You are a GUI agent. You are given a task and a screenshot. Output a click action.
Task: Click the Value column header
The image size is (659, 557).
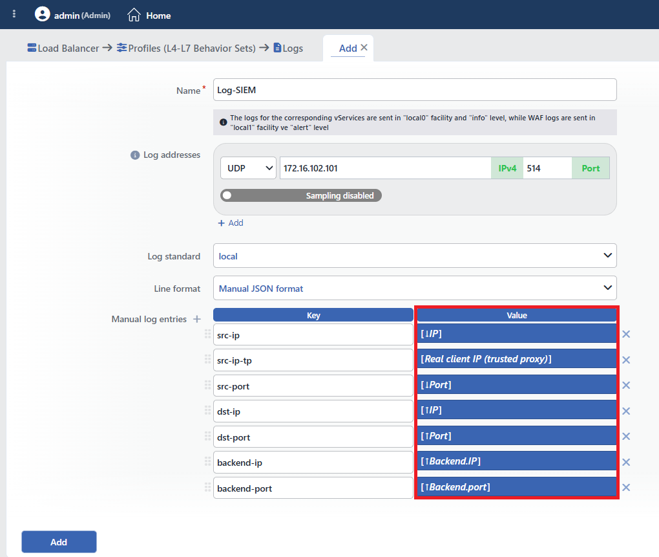516,315
